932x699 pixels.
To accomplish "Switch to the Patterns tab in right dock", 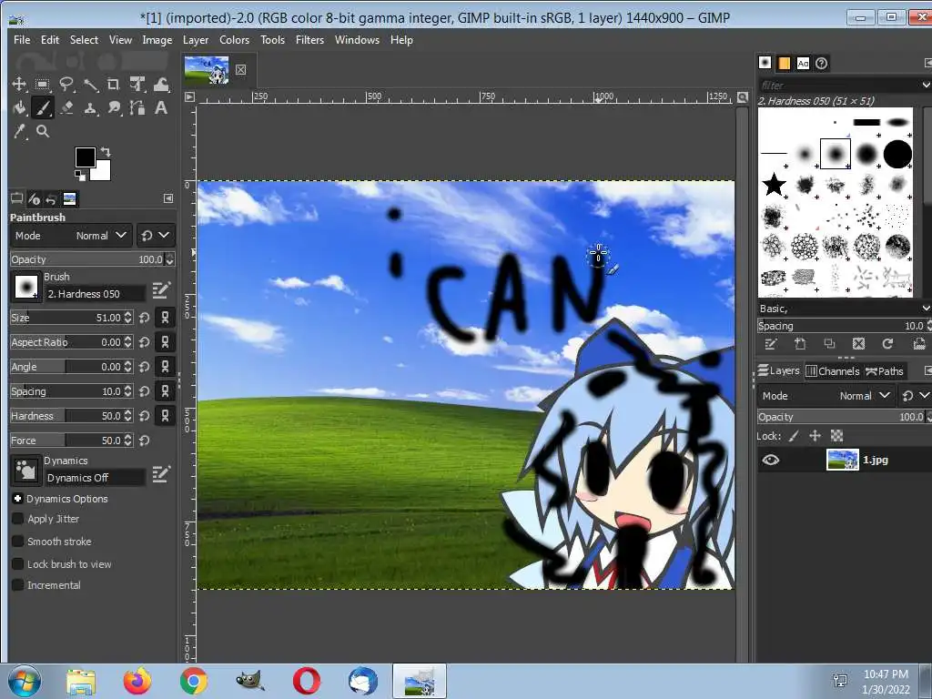I will click(x=784, y=63).
